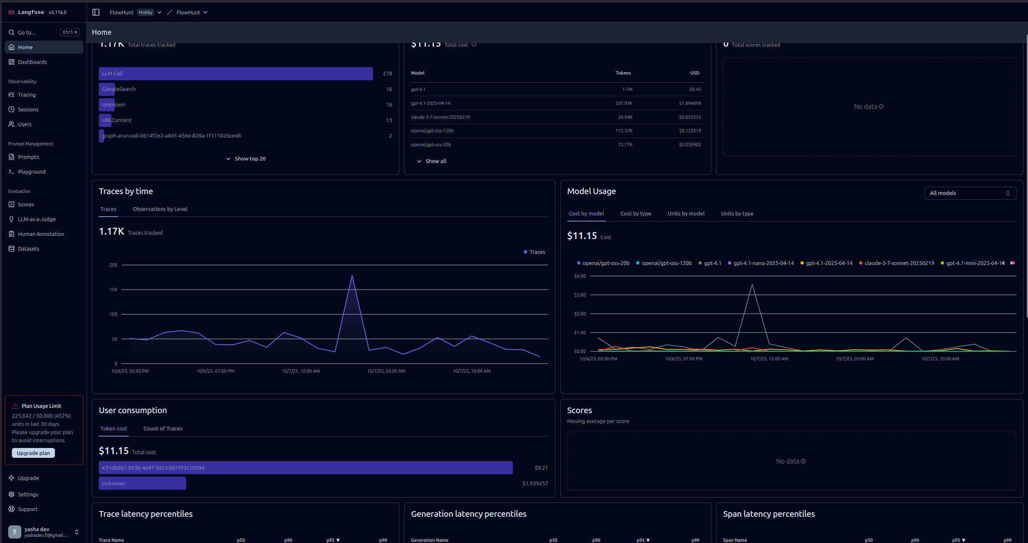Click Total cost info icon
The width and height of the screenshot is (1028, 543).
[474, 45]
